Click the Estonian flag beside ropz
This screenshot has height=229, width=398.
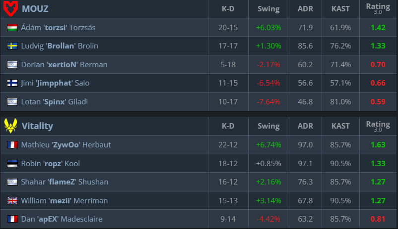(12, 163)
